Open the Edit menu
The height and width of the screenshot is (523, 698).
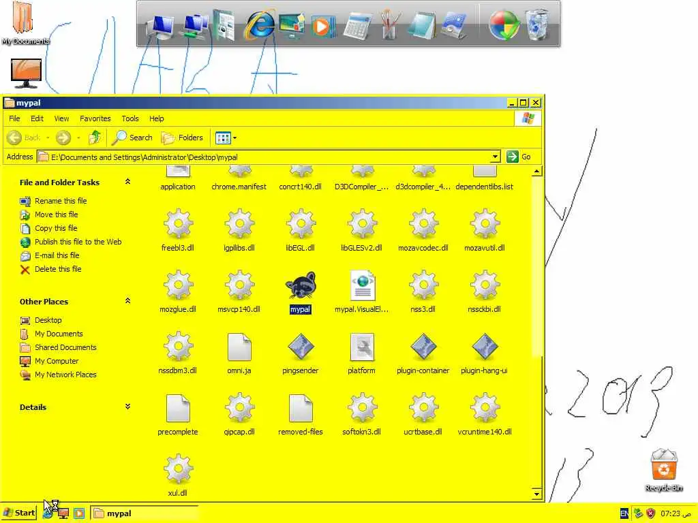pyautogui.click(x=37, y=118)
